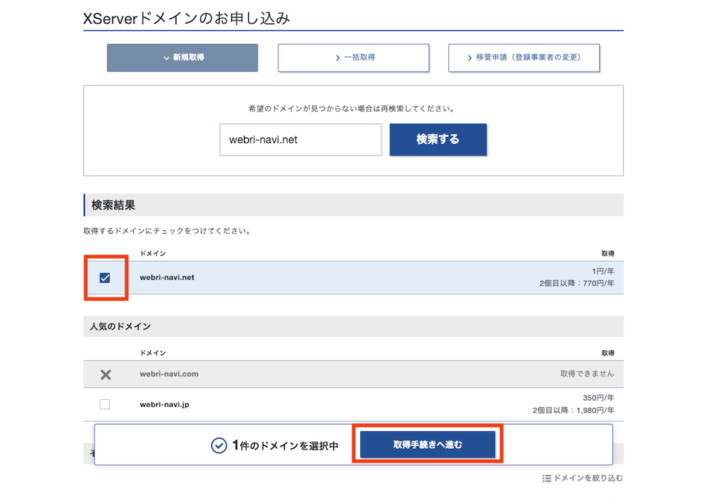This screenshot has height=500, width=703.
Task: Click the X icon beside webri-navi.com
Action: click(105, 375)
